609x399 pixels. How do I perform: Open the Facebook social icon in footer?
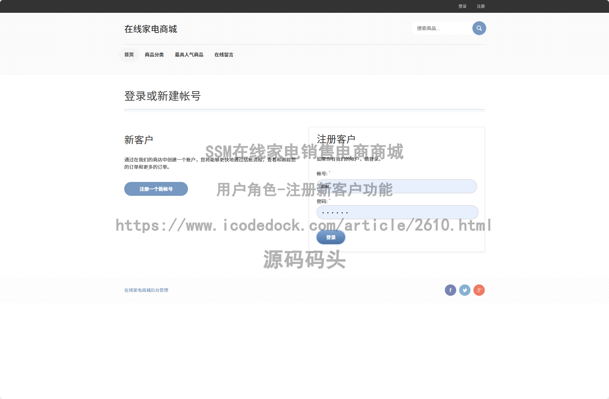(450, 290)
